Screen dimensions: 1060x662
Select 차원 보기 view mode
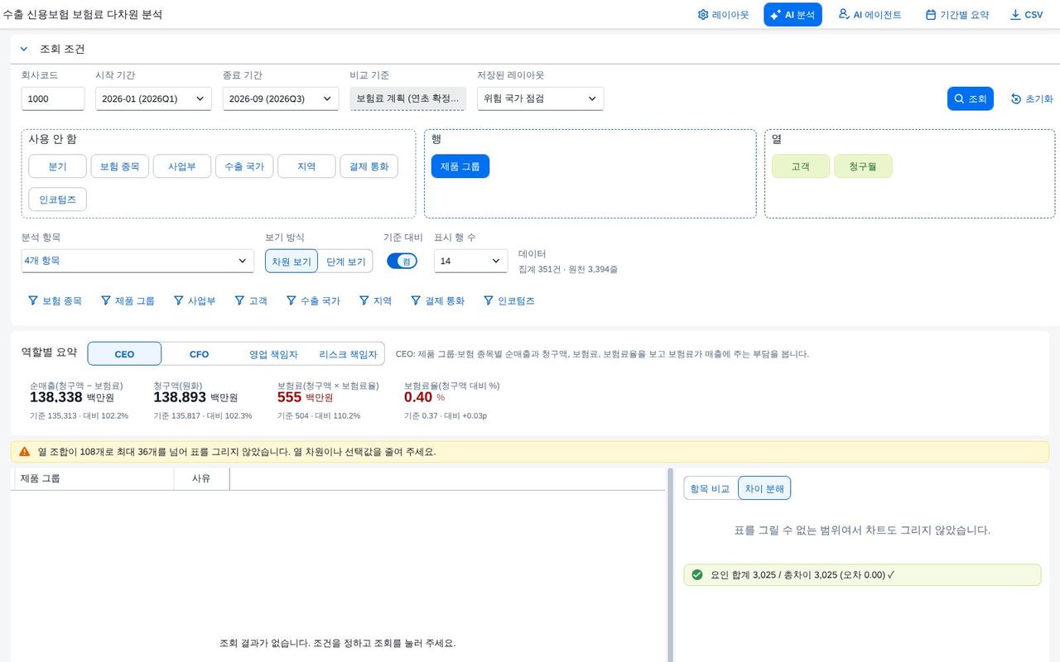tap(291, 261)
